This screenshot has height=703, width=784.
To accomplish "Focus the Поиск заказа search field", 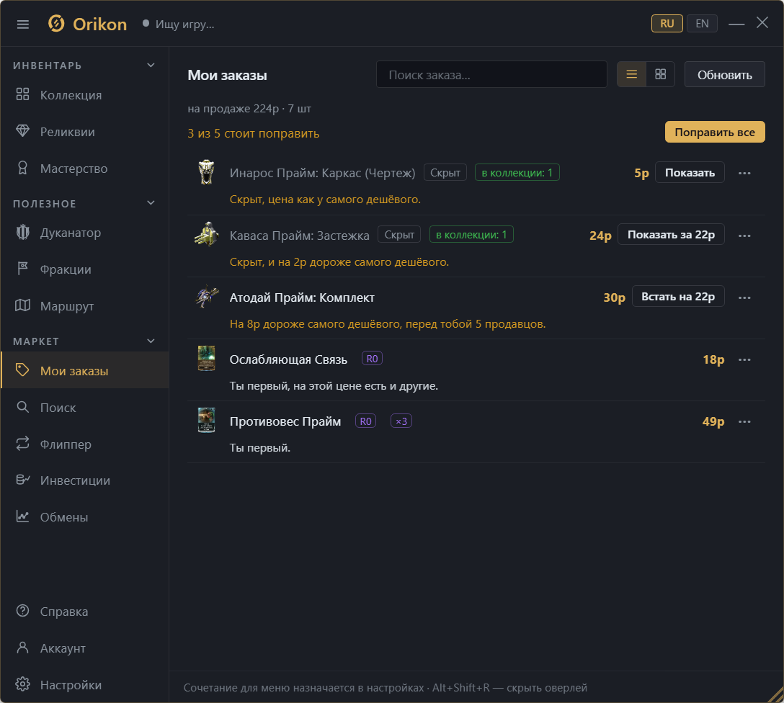I will point(491,74).
